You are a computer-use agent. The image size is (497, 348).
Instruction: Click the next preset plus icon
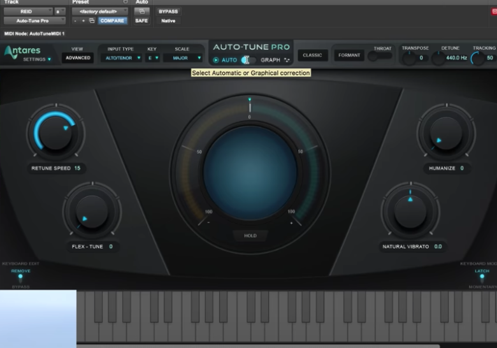(83, 21)
